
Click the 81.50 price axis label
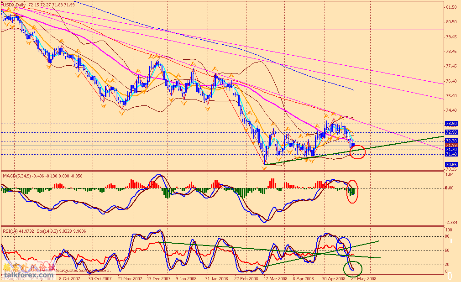point(451,7)
